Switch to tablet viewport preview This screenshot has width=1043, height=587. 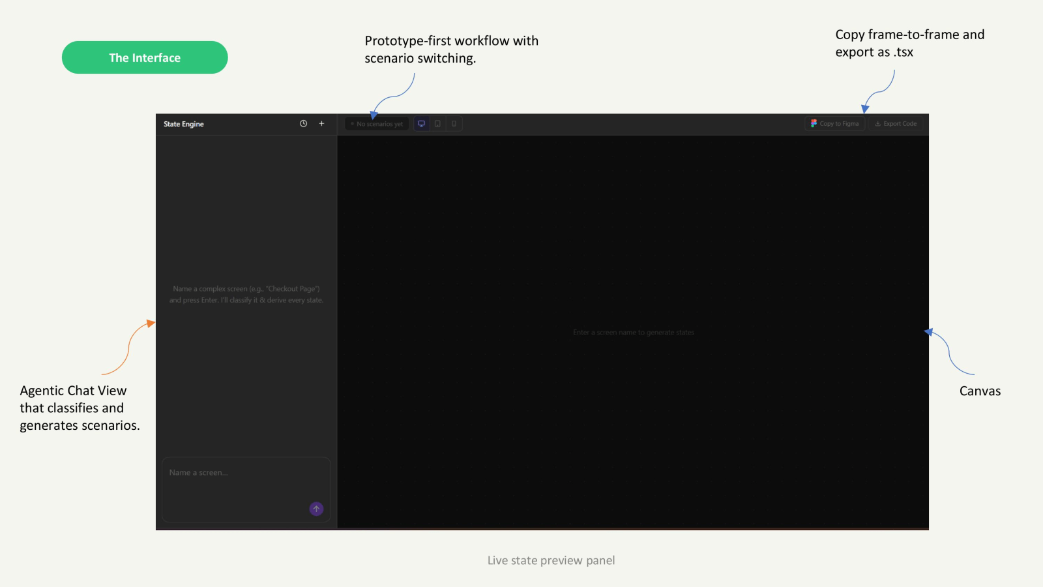(437, 123)
